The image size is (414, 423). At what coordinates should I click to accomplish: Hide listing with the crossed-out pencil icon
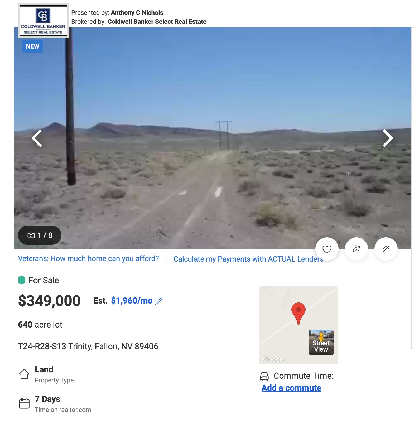click(x=386, y=249)
